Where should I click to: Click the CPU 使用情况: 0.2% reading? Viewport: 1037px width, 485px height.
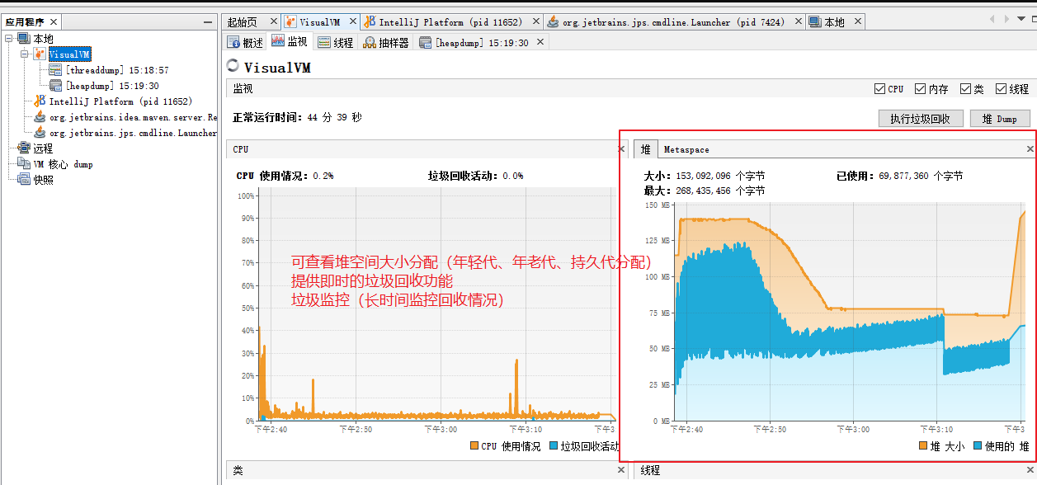click(285, 176)
